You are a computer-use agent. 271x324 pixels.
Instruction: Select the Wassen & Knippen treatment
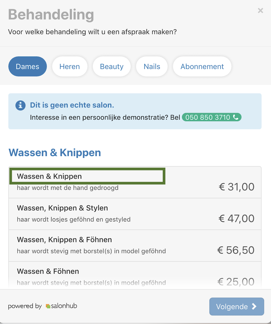[x=135, y=182]
